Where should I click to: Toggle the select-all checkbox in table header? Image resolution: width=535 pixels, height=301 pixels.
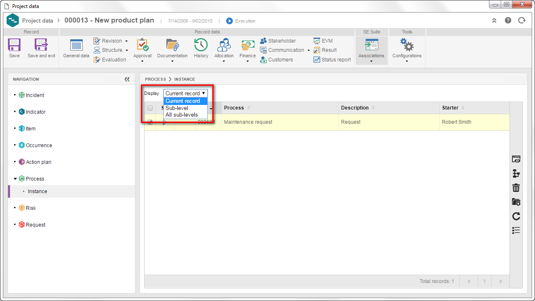point(150,108)
